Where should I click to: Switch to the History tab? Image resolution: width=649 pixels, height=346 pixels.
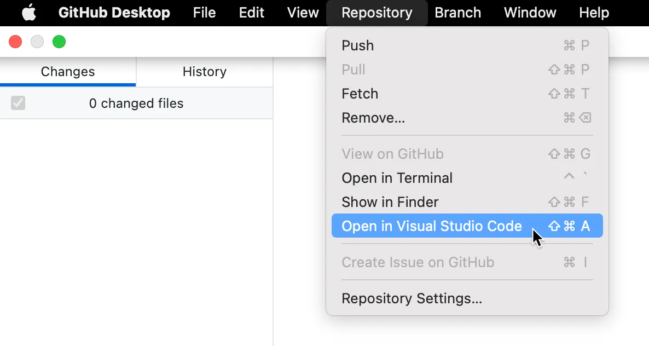204,72
